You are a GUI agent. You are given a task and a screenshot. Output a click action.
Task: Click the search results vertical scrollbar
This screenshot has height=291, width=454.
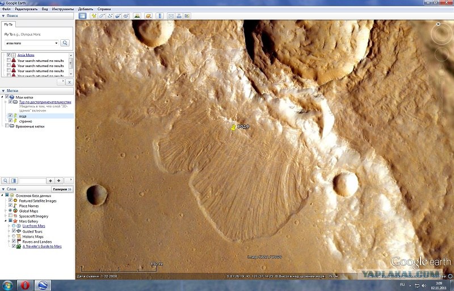(71, 64)
